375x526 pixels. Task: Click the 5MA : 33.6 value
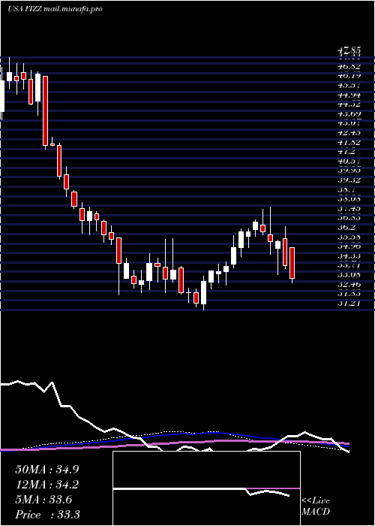pyautogui.click(x=43, y=500)
